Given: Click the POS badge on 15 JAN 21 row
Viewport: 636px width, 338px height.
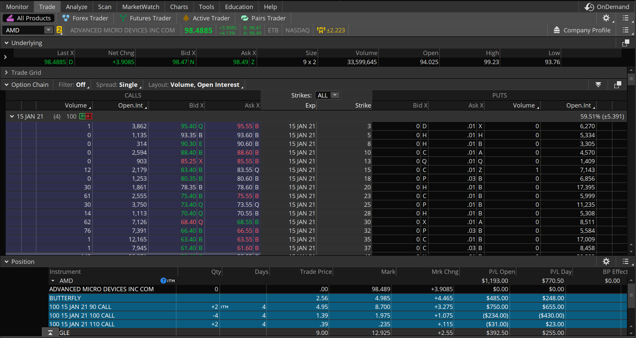Looking at the screenshot, I should click(86, 116).
